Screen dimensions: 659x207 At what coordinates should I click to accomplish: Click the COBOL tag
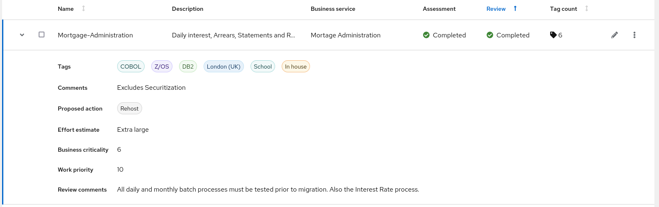click(131, 67)
